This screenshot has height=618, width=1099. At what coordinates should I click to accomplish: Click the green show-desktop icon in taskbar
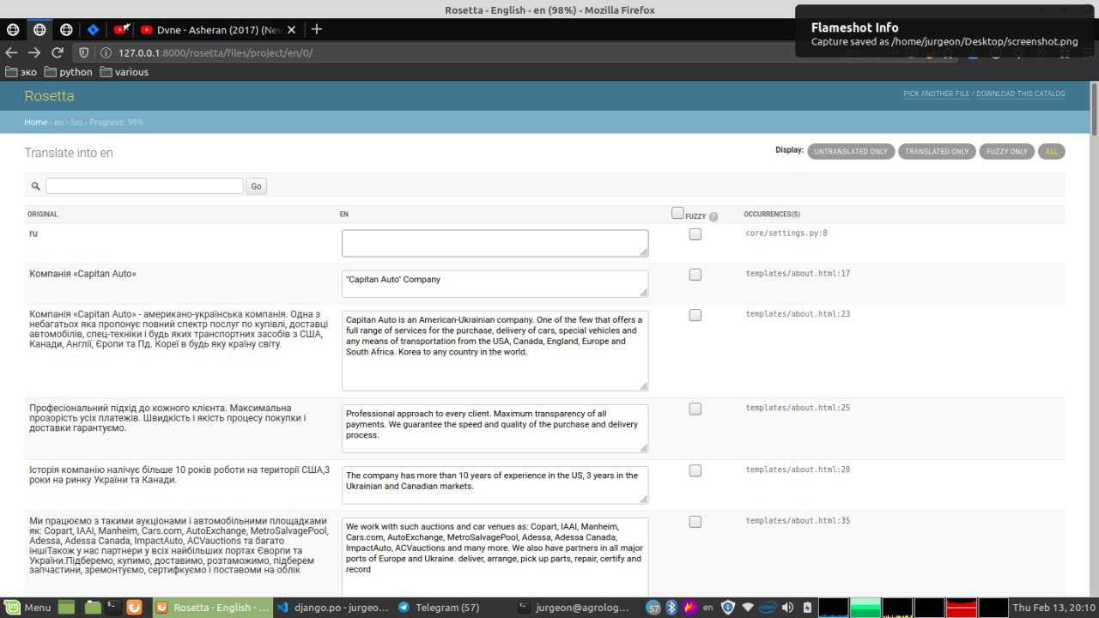(67, 607)
